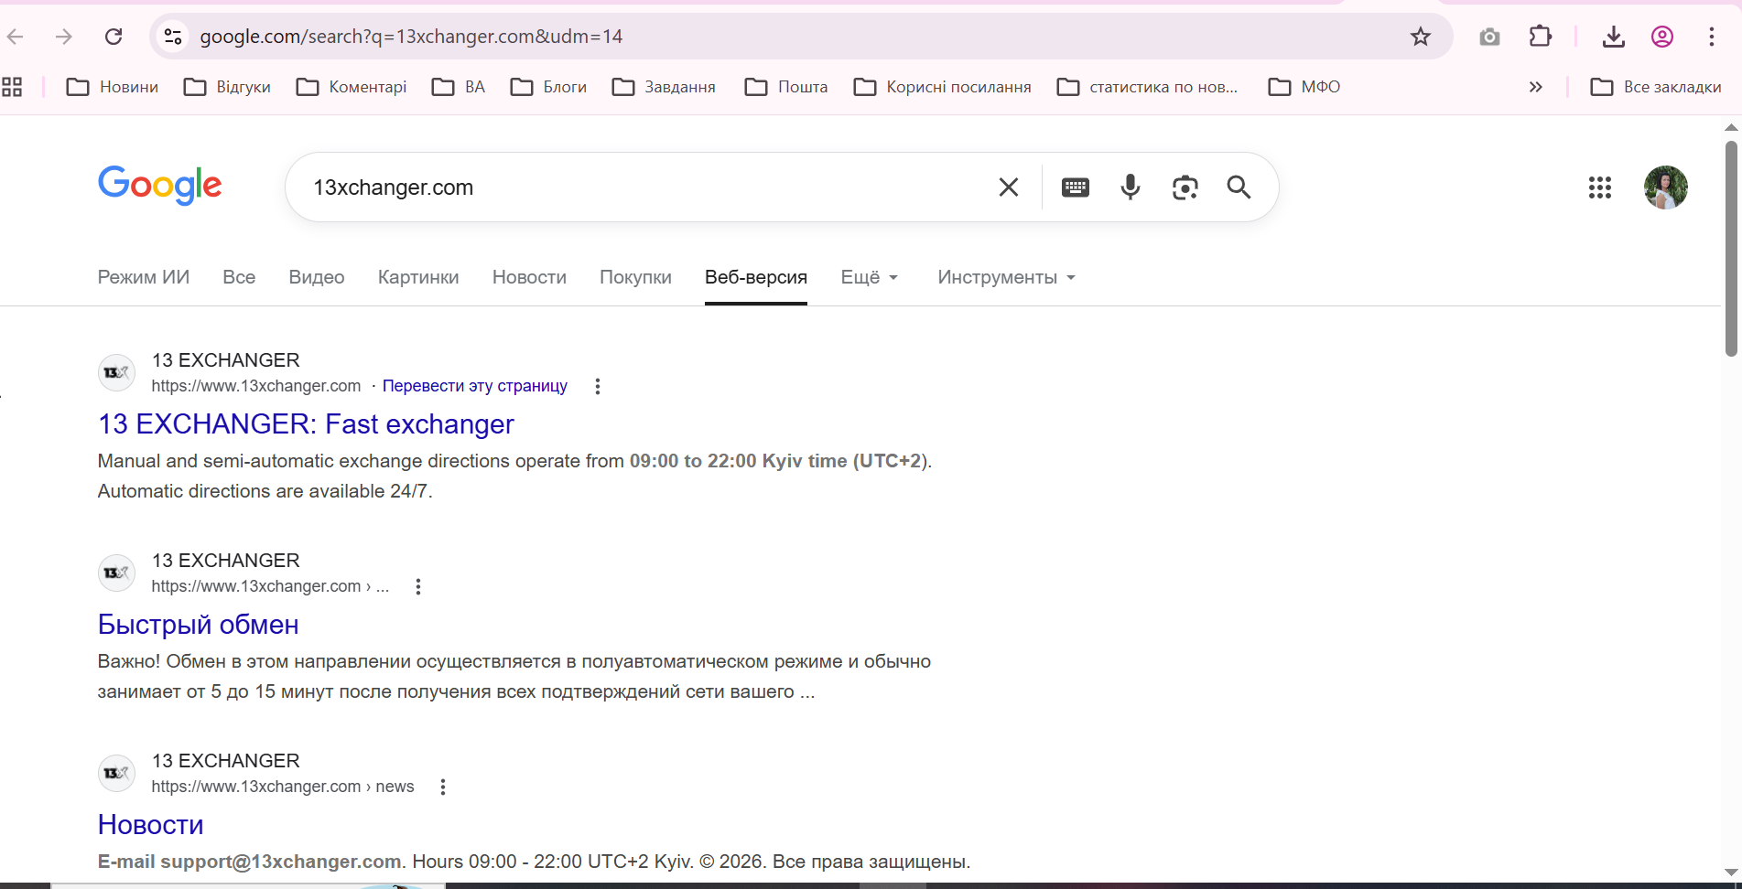Show hidden bookmarks with the double chevron
The height and width of the screenshot is (889, 1742).
point(1536,87)
